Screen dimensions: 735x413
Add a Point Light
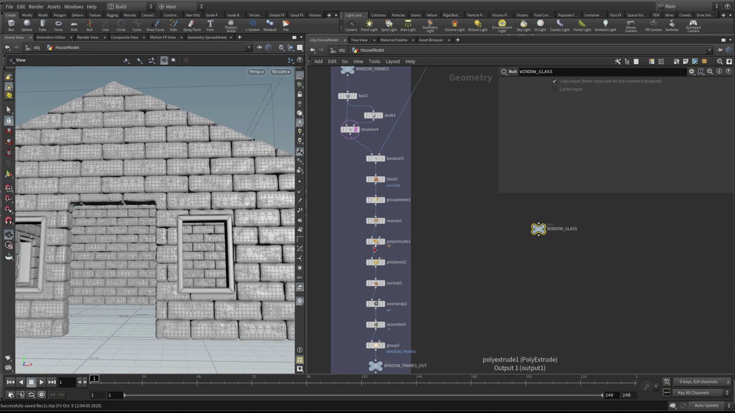(x=369, y=25)
